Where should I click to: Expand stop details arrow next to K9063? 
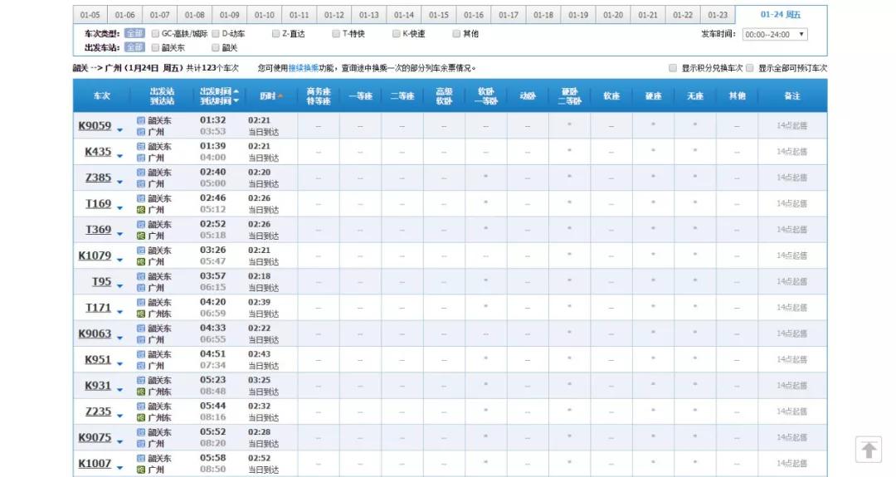[x=120, y=338]
